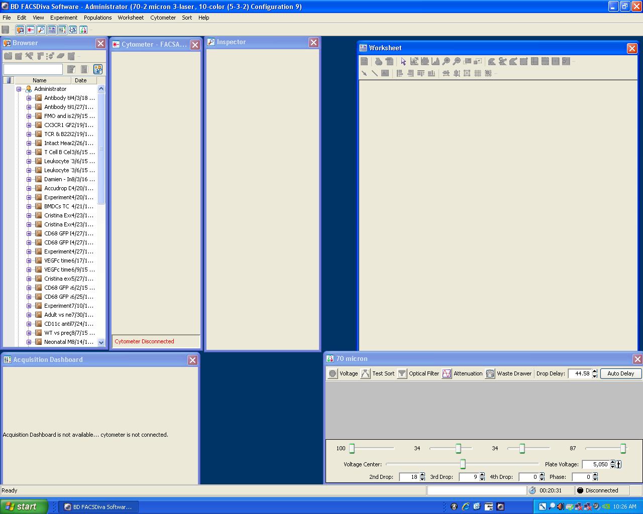Open the Cytometer menu
Image resolution: width=643 pixels, height=514 pixels.
[163, 18]
